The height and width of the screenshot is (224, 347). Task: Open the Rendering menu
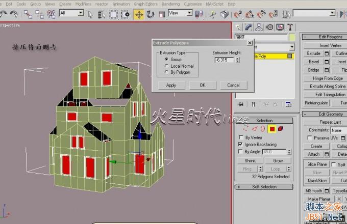tap(170, 4)
